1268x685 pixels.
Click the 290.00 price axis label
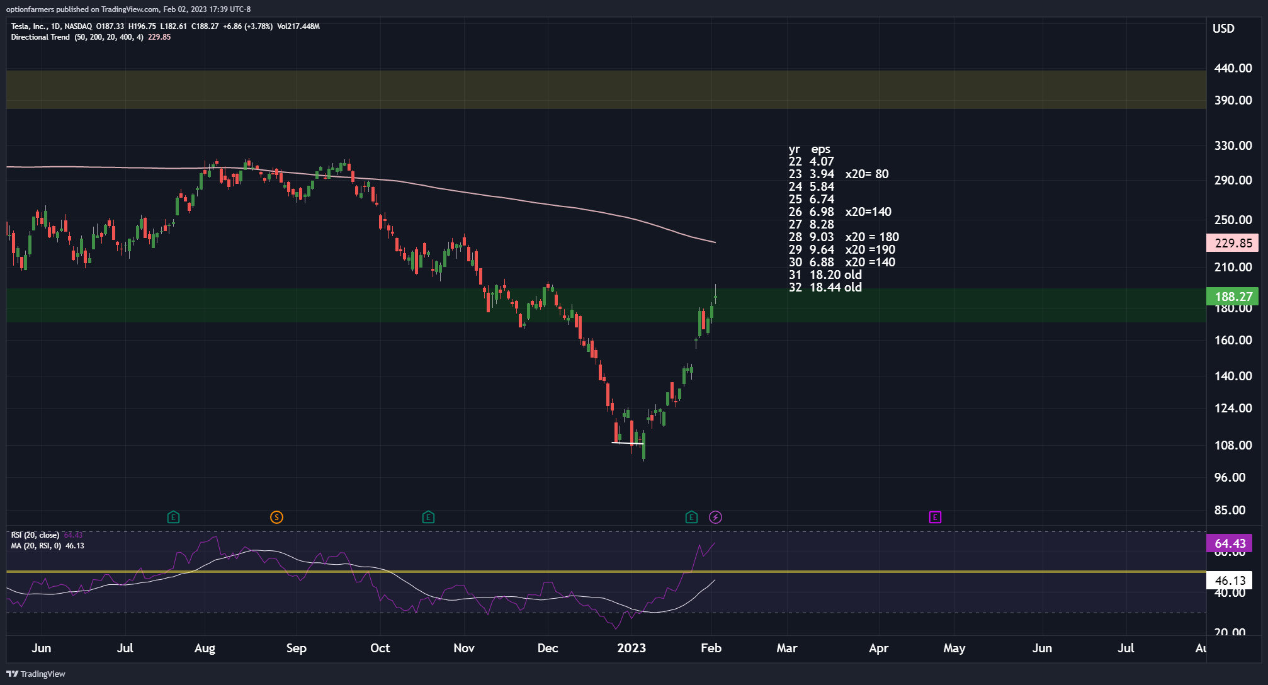coord(1233,180)
